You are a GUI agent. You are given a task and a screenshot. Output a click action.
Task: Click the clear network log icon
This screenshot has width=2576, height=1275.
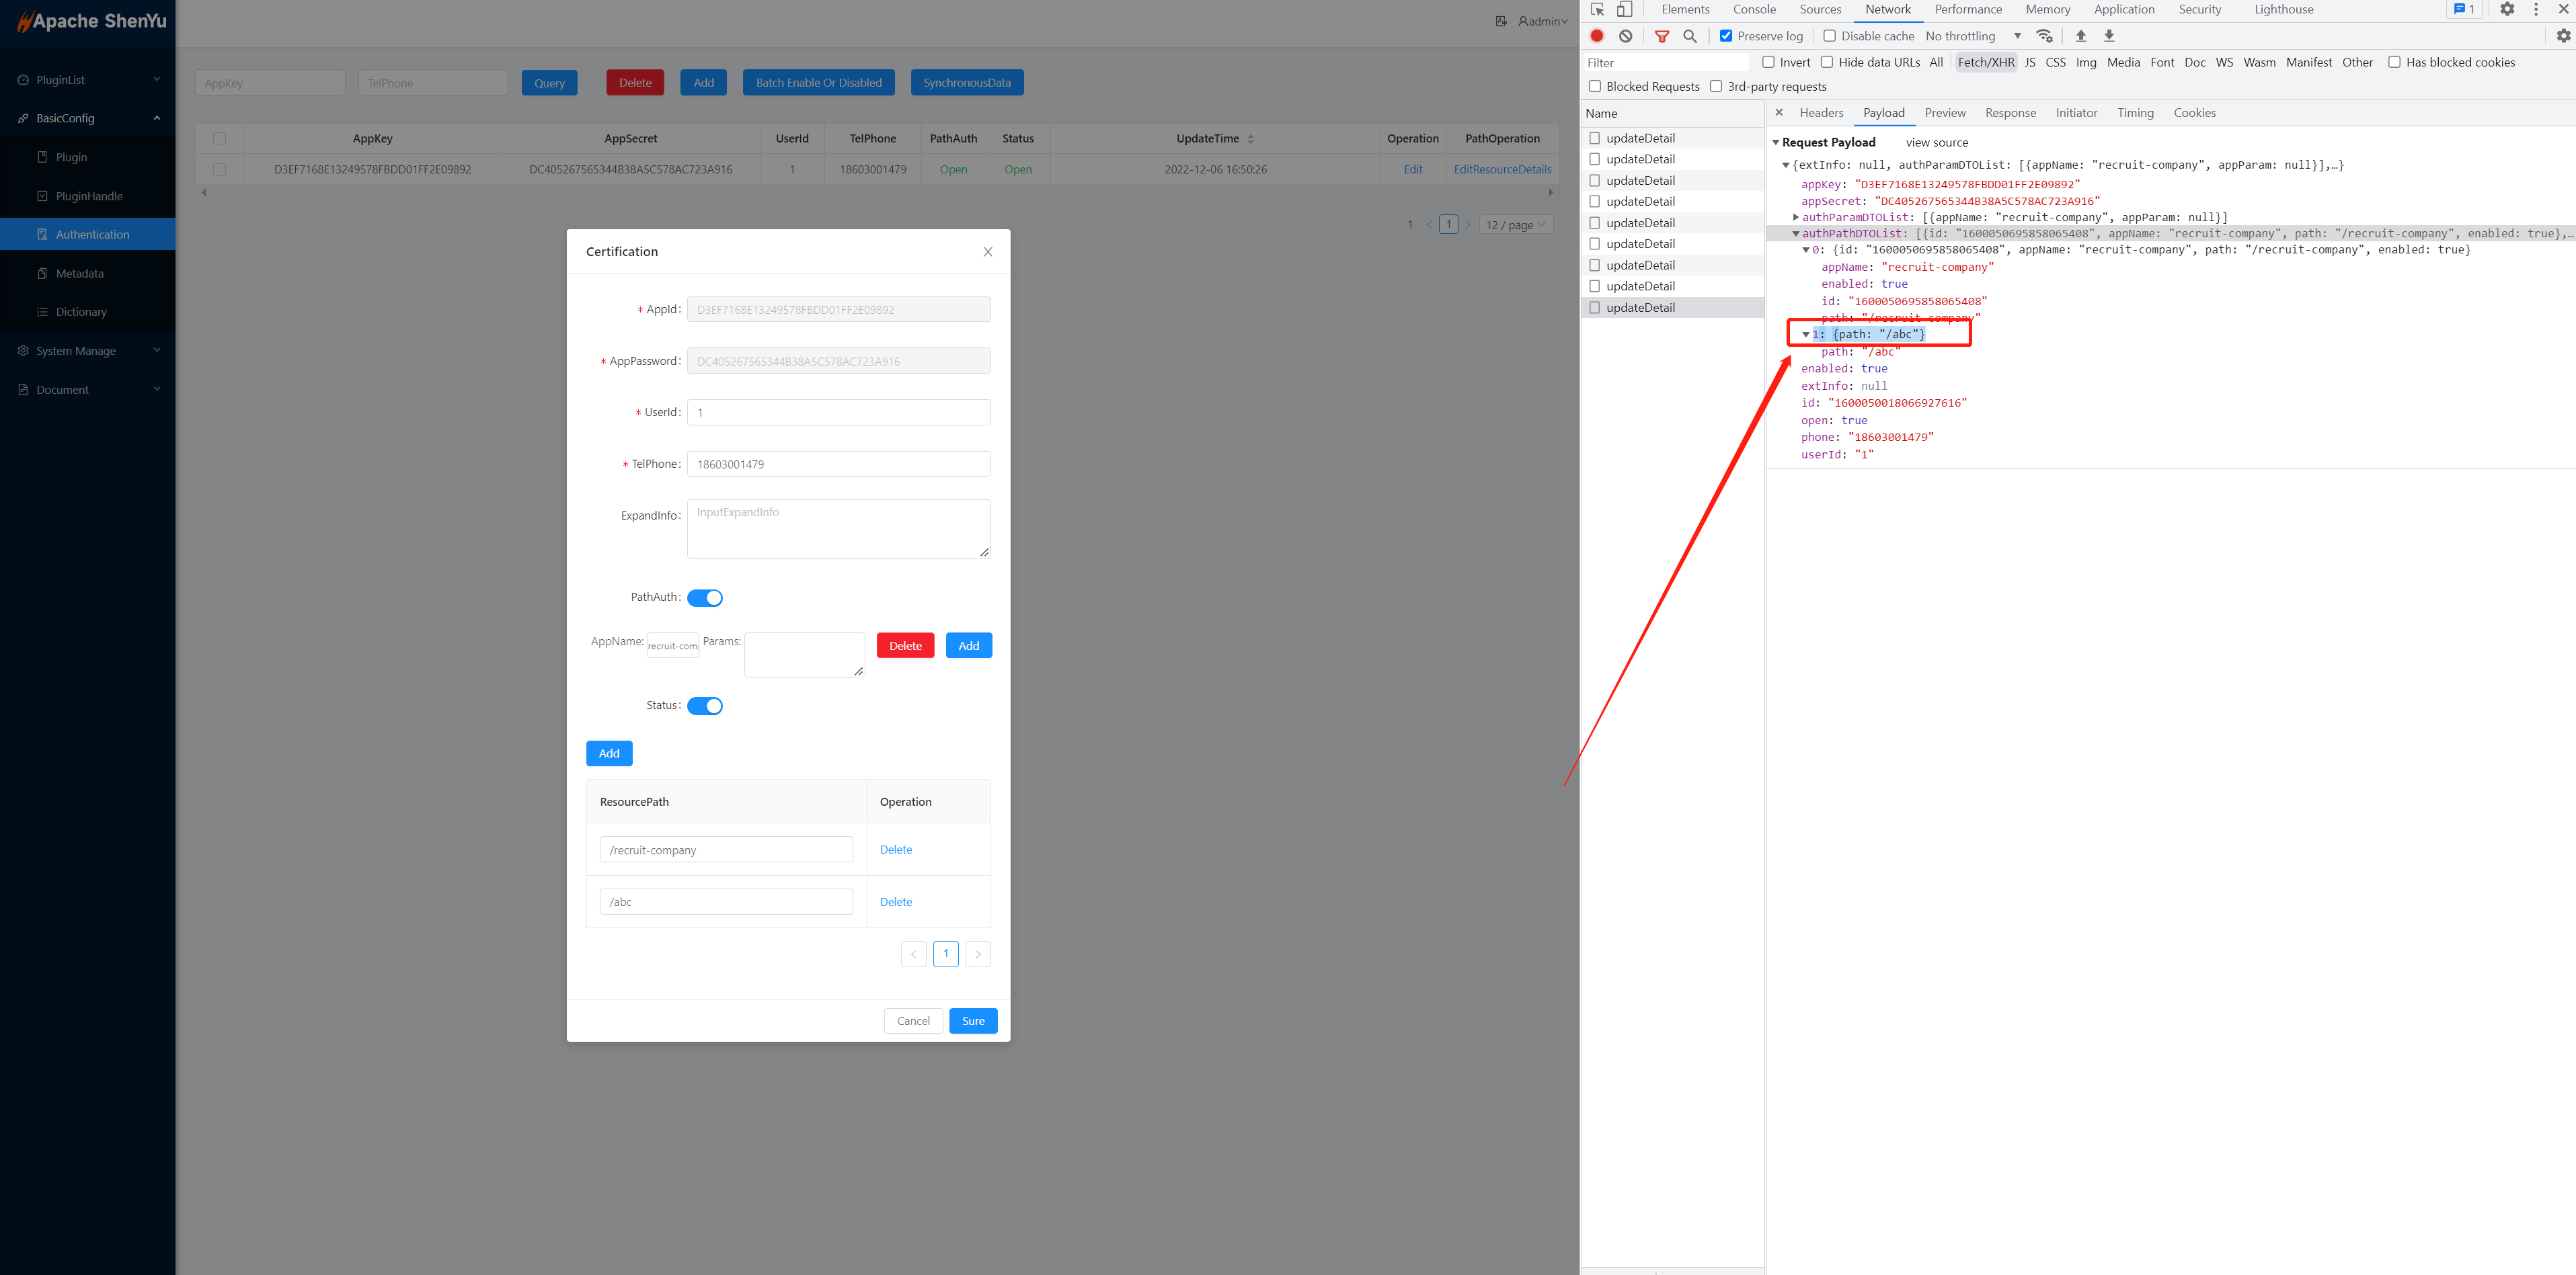tap(1626, 36)
